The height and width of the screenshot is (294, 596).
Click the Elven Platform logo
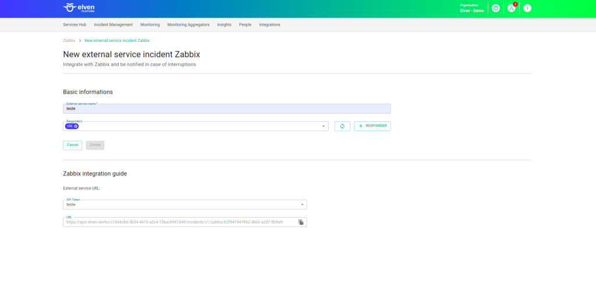[79, 8]
